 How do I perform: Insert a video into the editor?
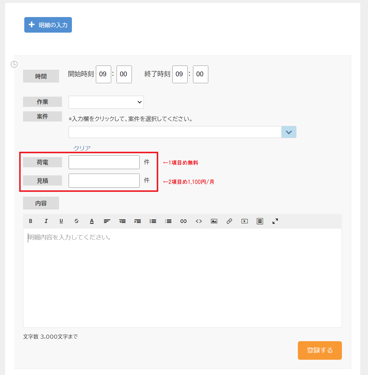pos(245,221)
